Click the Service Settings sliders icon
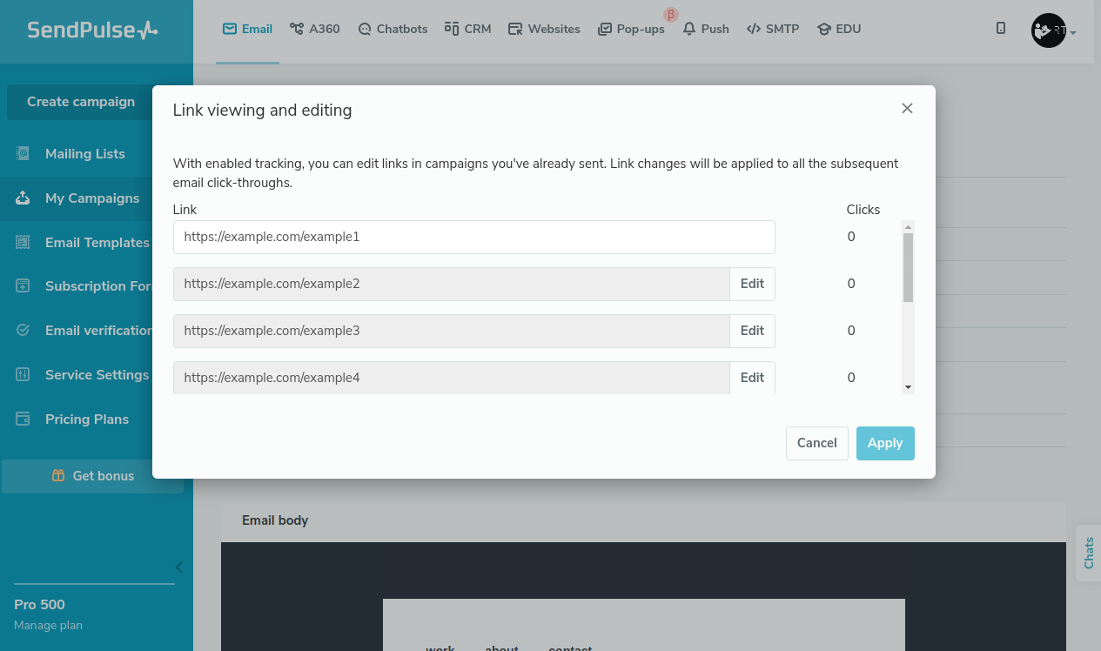The height and width of the screenshot is (651, 1101). [x=23, y=375]
